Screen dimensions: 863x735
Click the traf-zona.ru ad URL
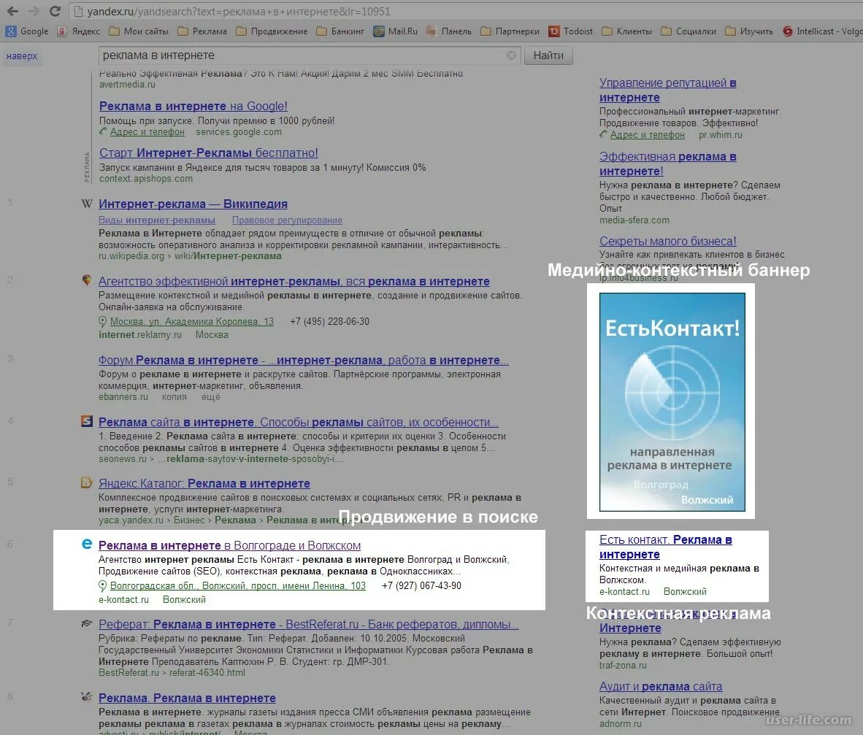(623, 665)
